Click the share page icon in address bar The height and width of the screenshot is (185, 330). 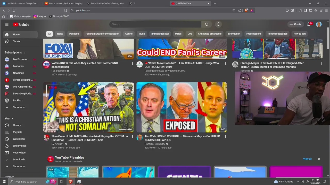[x=240, y=10]
